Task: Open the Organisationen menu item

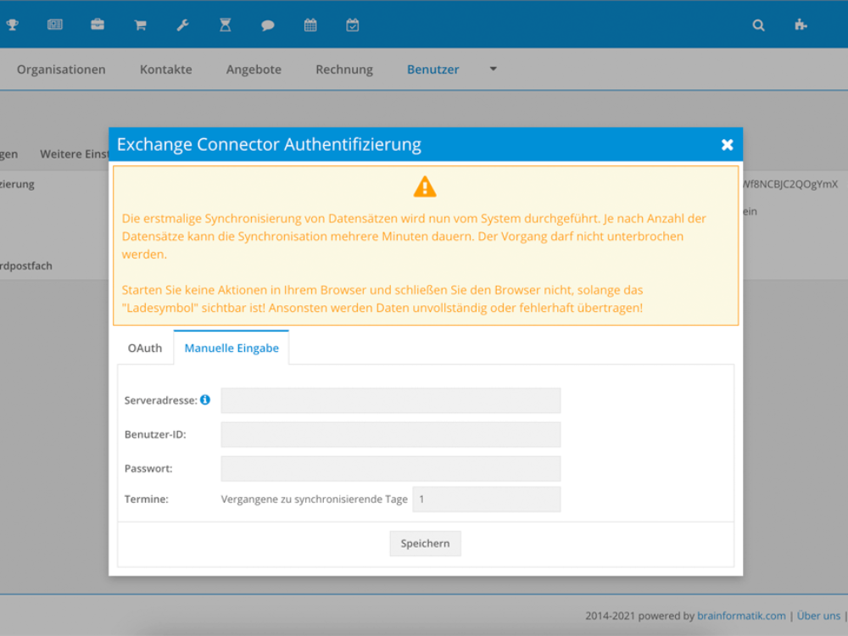Action: [x=61, y=70]
